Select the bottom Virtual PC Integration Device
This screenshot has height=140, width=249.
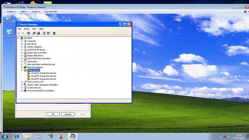(43, 79)
